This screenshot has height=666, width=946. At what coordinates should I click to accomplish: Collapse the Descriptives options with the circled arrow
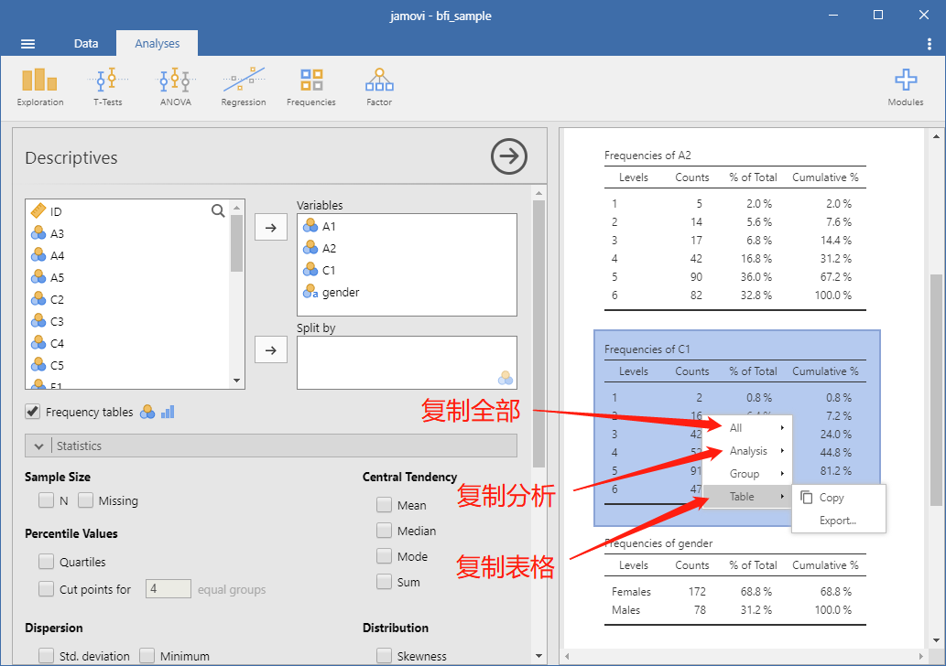point(508,156)
